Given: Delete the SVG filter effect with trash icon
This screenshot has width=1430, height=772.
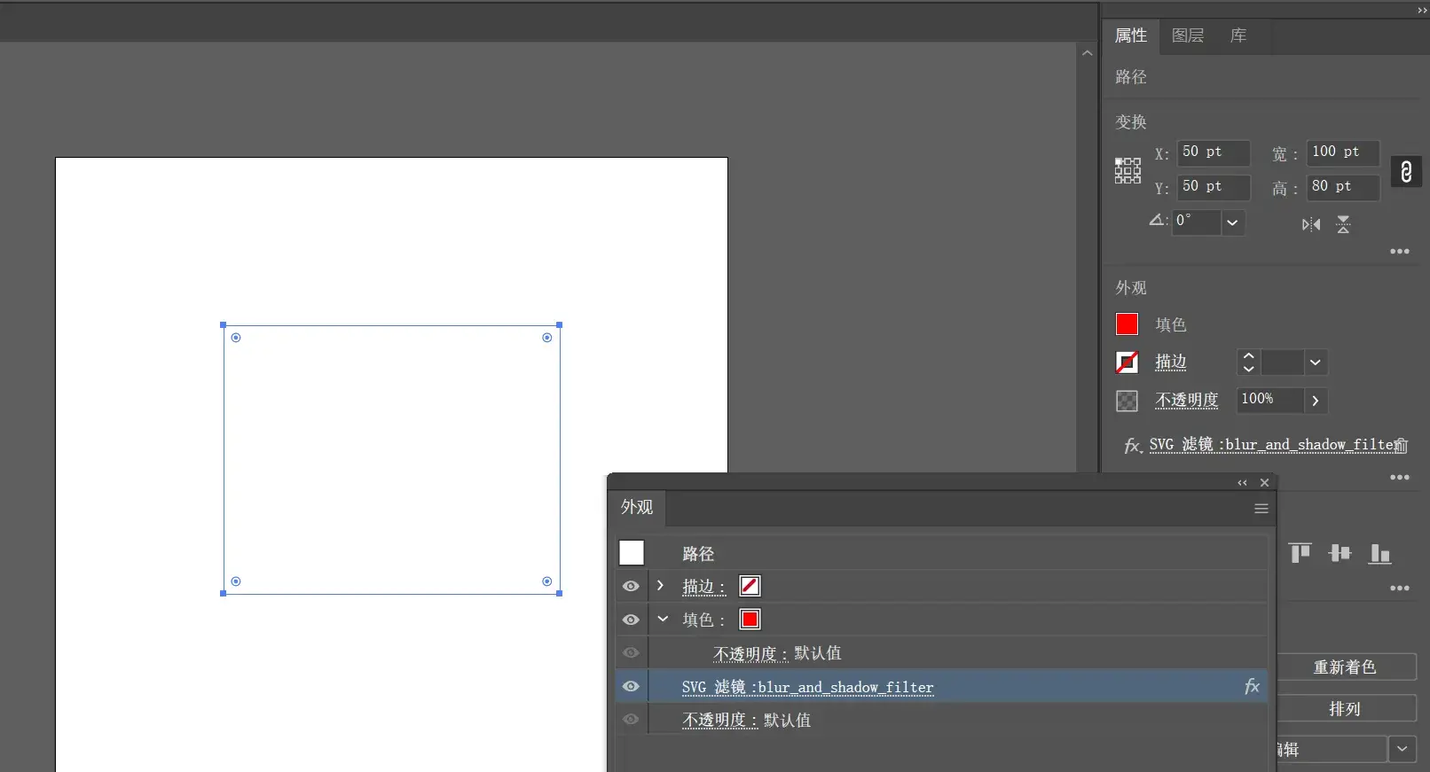Looking at the screenshot, I should coord(1401,445).
